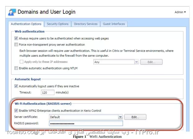This screenshot has height=139, width=193.
Task: Check Apply only to these IP addresses
Action: pyautogui.click(x=21, y=62)
